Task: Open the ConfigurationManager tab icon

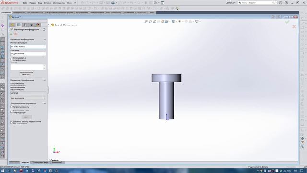Action: [25, 25]
